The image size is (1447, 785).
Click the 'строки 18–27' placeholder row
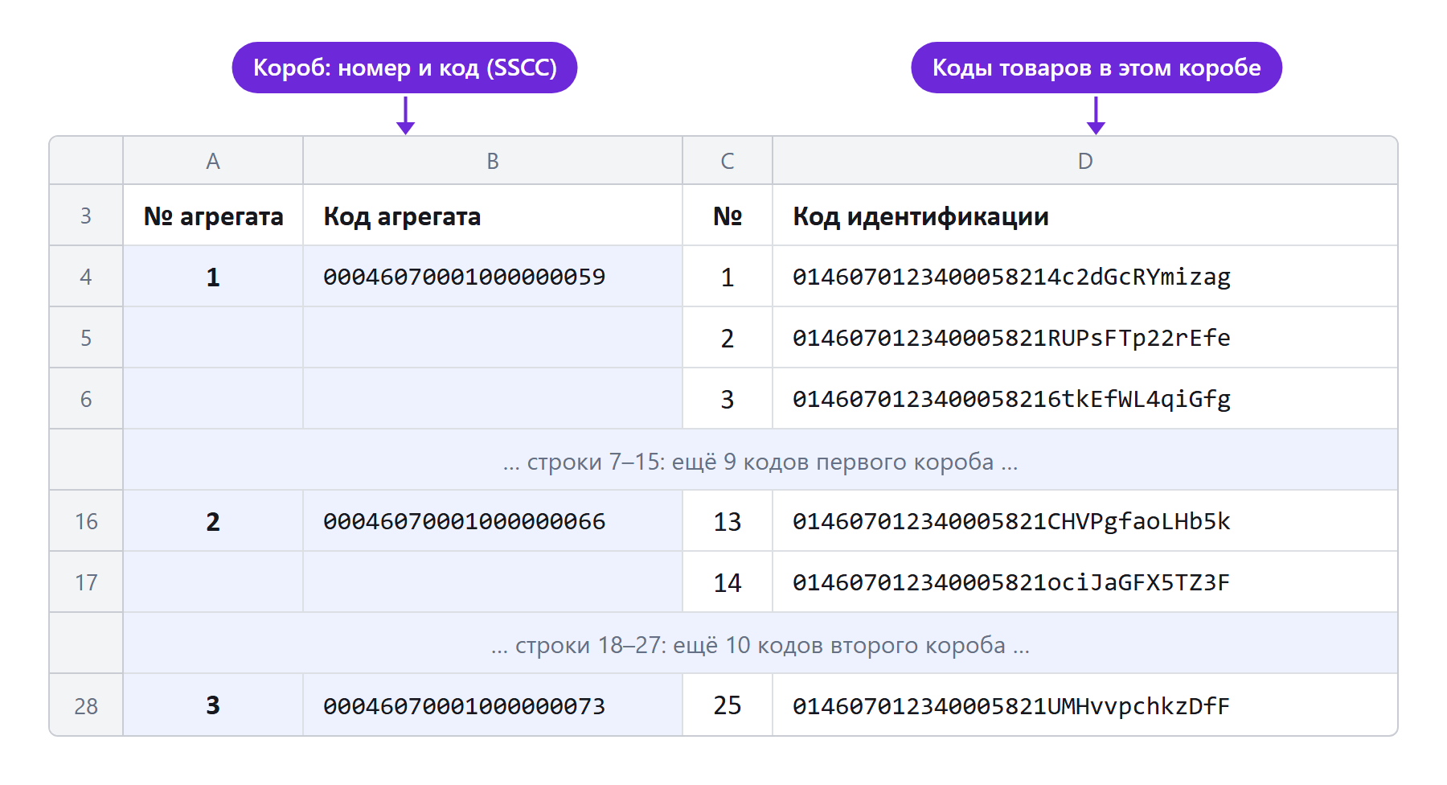tap(760, 644)
